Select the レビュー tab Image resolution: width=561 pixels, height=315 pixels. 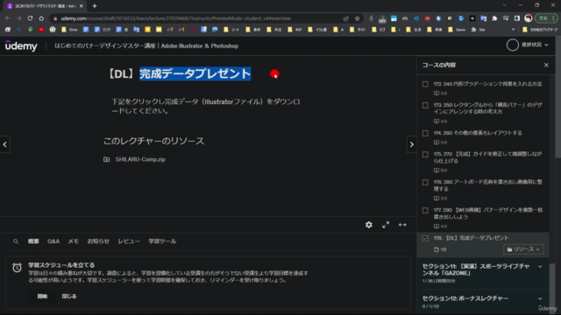[x=129, y=241]
